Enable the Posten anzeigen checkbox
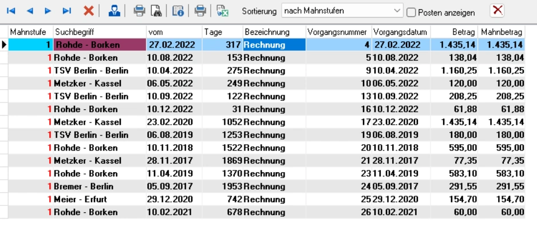Screen dimensions: 537x226 (411, 13)
